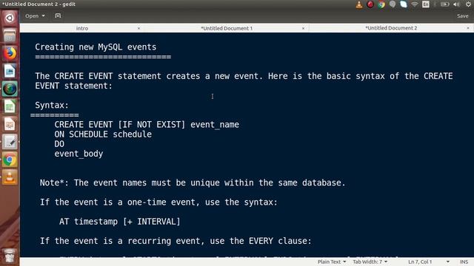Open Google Chrome from the dock

tap(10, 160)
